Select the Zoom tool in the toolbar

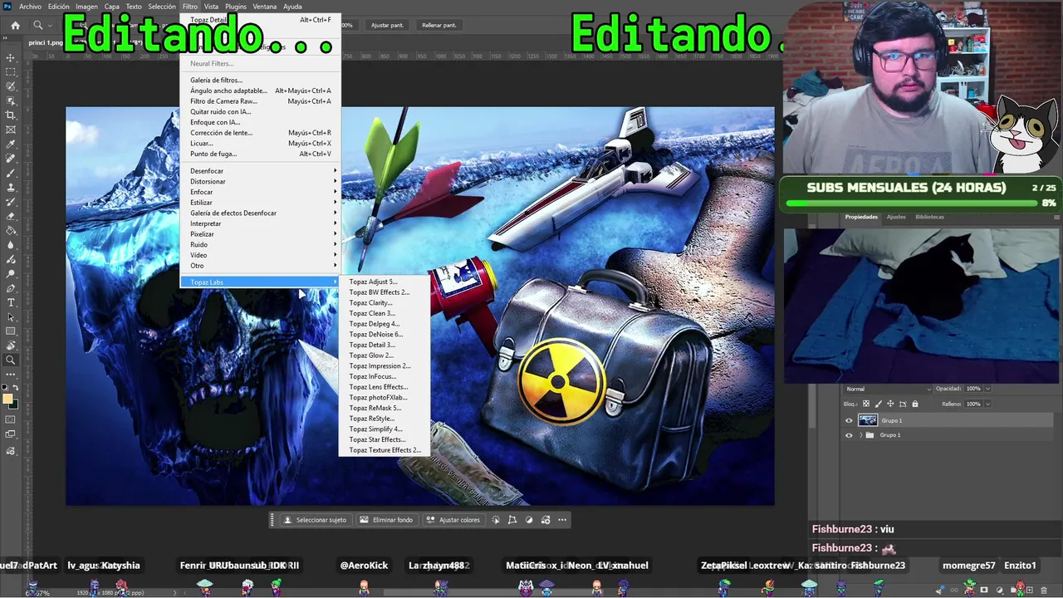[11, 360]
